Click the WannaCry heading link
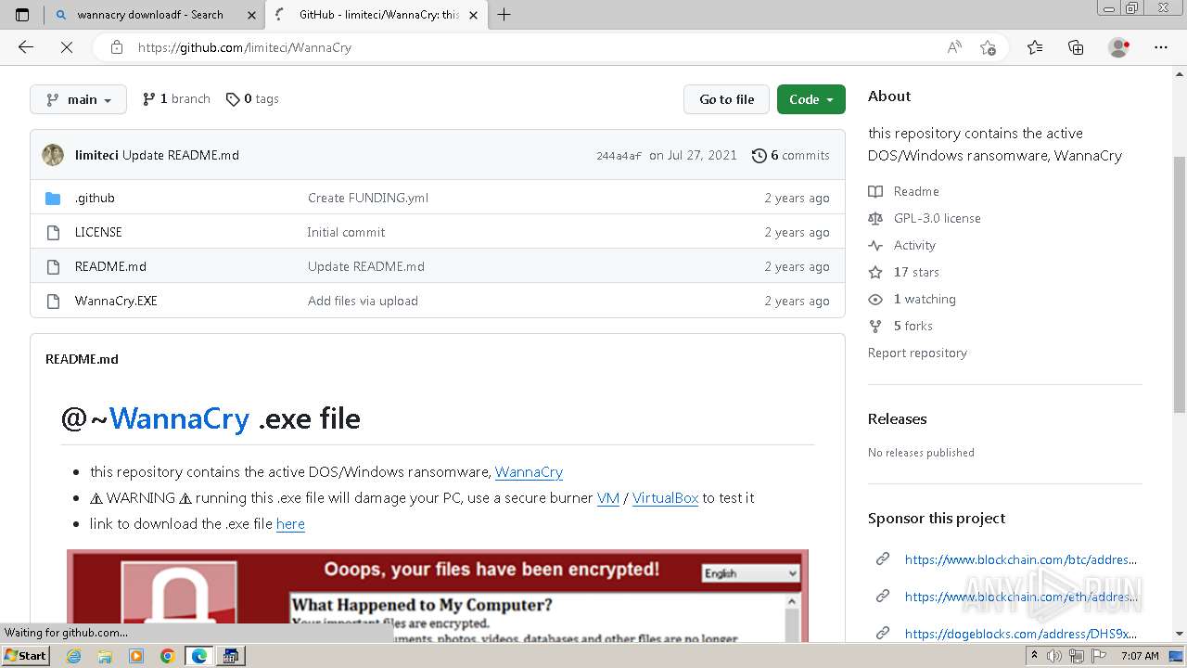 pyautogui.click(x=179, y=418)
